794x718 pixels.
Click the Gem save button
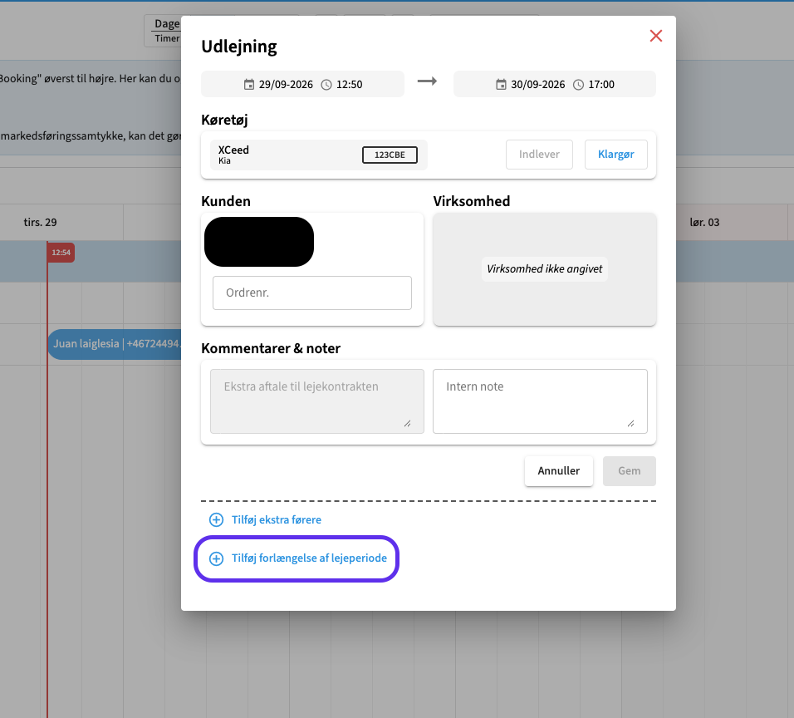(629, 471)
